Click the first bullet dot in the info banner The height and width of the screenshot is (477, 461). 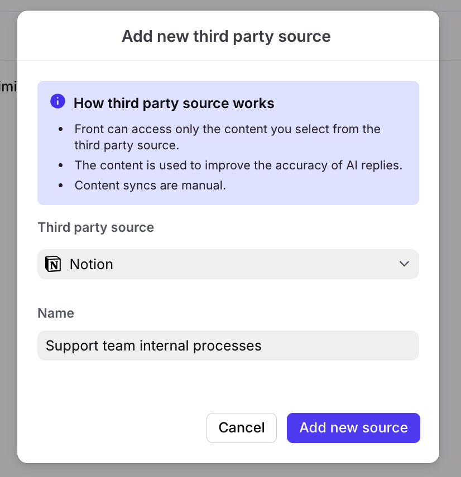[x=61, y=129]
